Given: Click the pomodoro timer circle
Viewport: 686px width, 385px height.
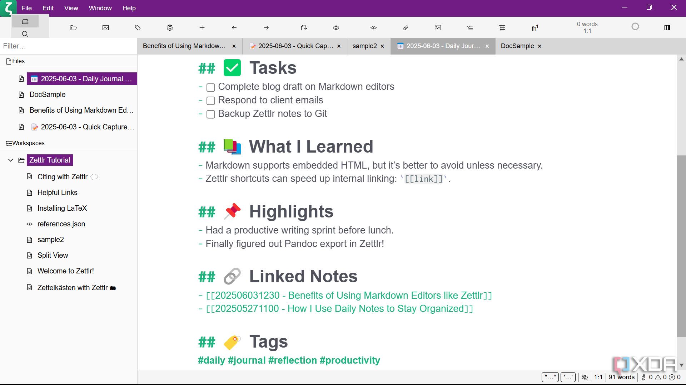Looking at the screenshot, I should tap(635, 26).
